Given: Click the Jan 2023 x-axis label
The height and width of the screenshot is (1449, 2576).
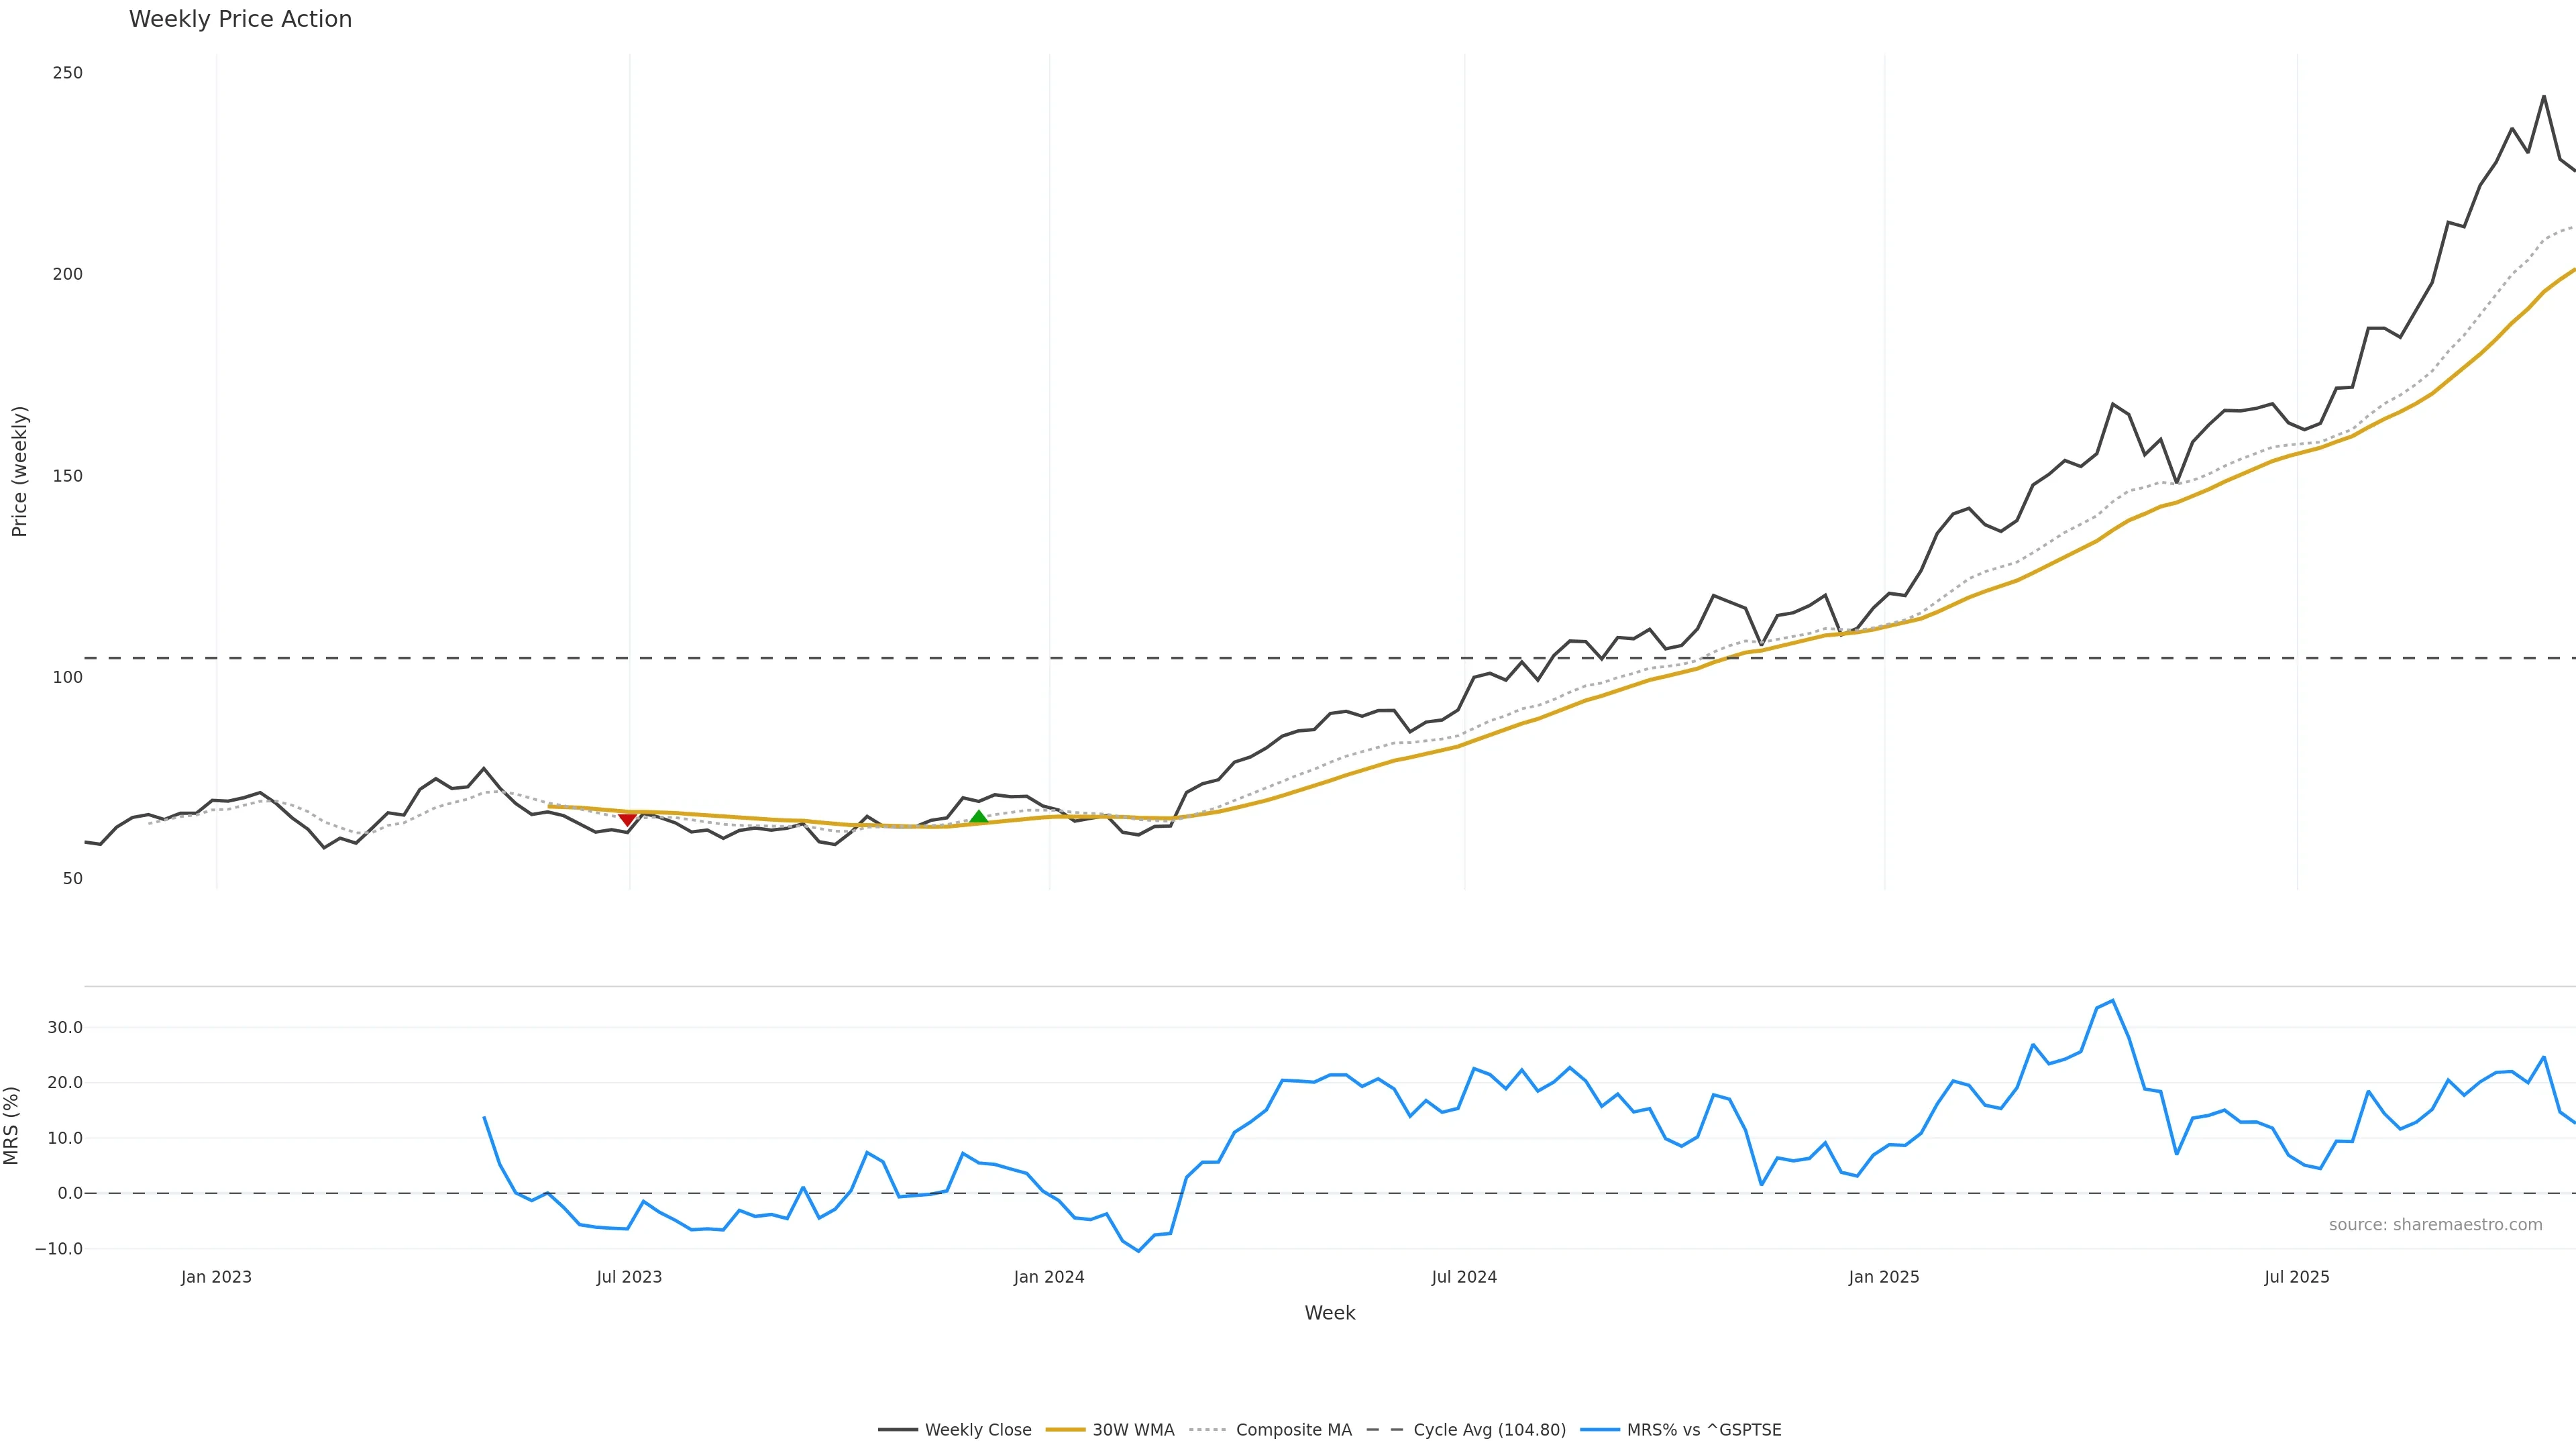Looking at the screenshot, I should coord(216,1277).
